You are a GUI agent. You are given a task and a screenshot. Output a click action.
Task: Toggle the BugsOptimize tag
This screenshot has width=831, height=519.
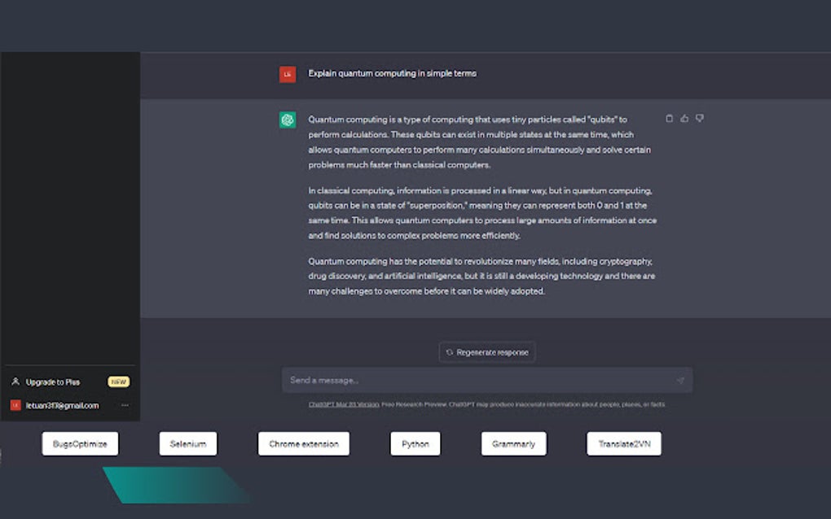[x=79, y=443]
